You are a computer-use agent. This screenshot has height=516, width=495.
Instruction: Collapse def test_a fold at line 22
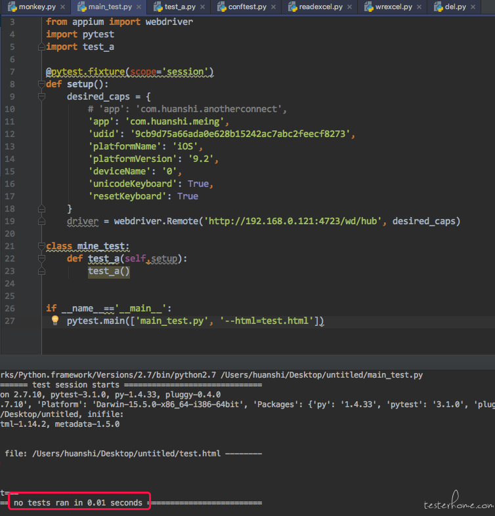(41, 259)
